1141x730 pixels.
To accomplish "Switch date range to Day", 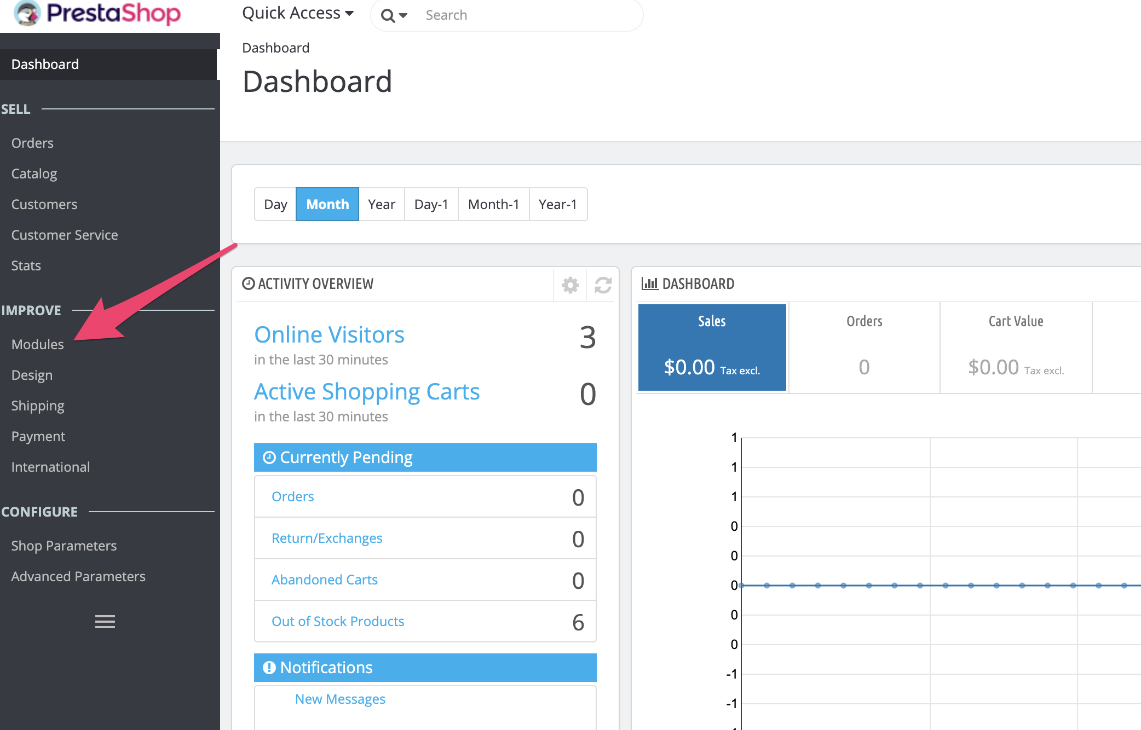I will click(x=275, y=204).
